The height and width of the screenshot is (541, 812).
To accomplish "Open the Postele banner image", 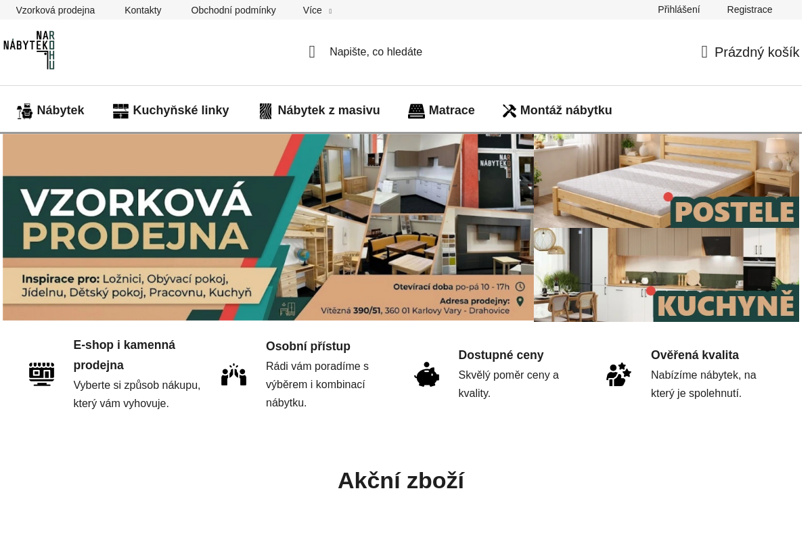I will pos(666,181).
